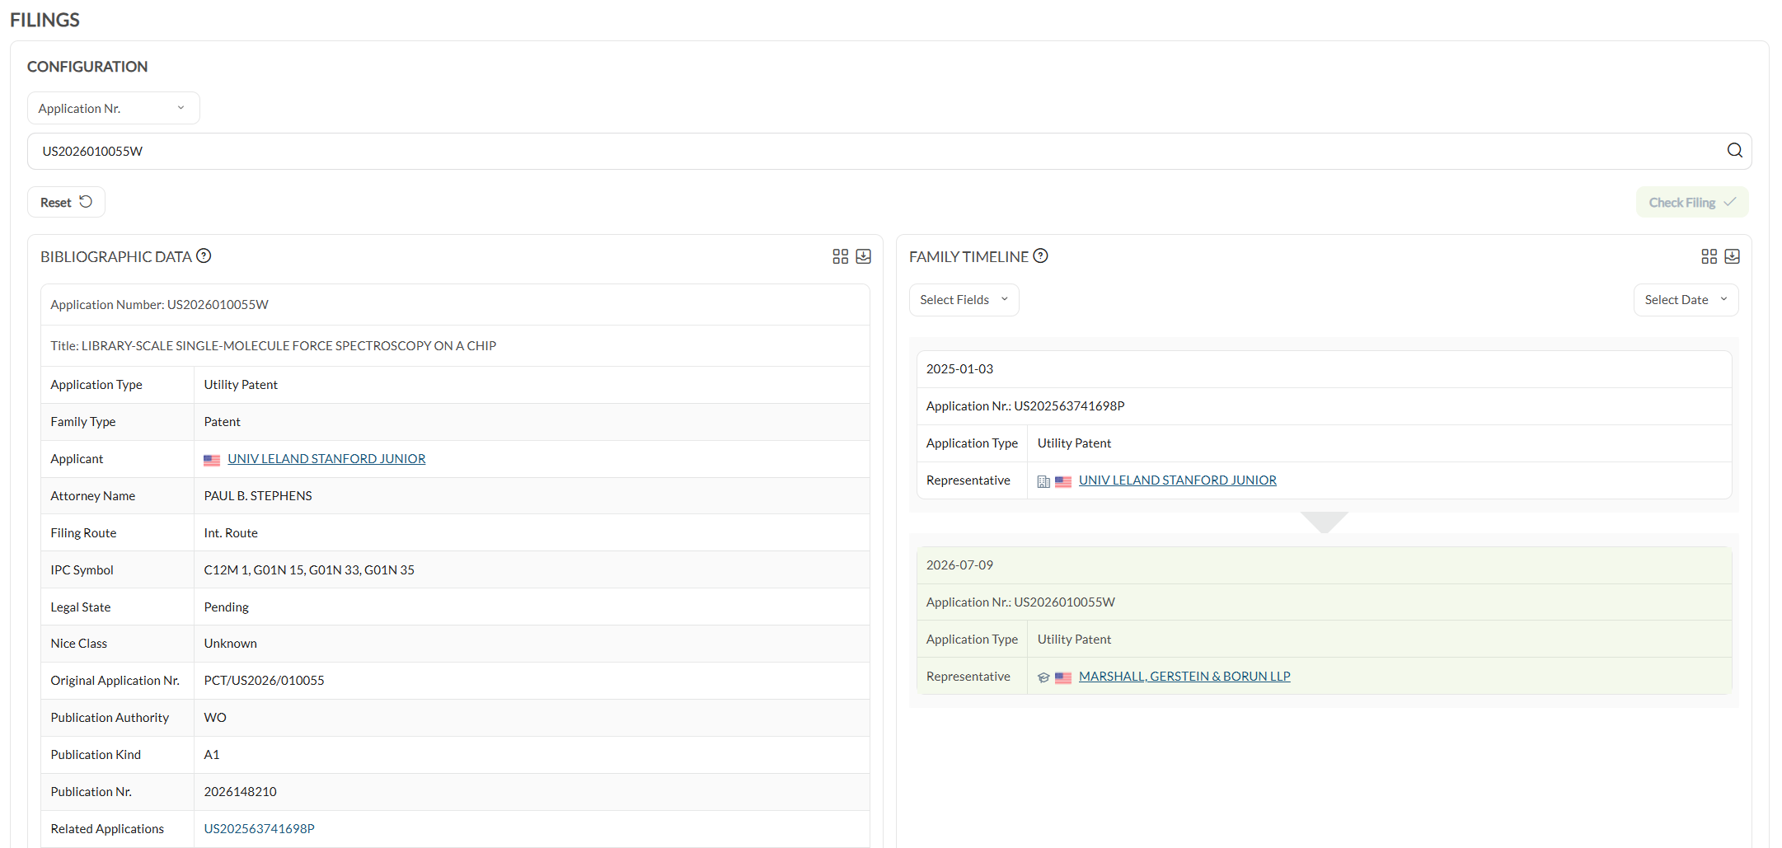Click timeline text Application Nr.: US202563741698P

[x=1025, y=406]
